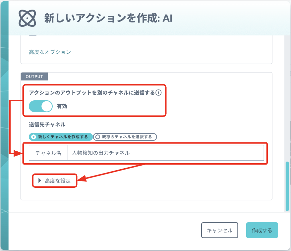291x251 pixels.
Task: Select 既存のチャネルを選択する radio option
Action: click(125, 137)
